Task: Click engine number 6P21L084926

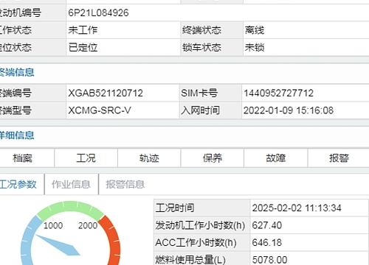Action: coord(98,13)
